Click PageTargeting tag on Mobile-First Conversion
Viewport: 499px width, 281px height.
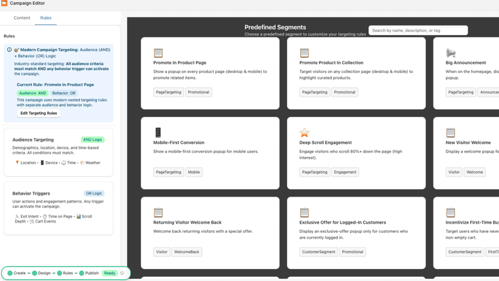(168, 172)
